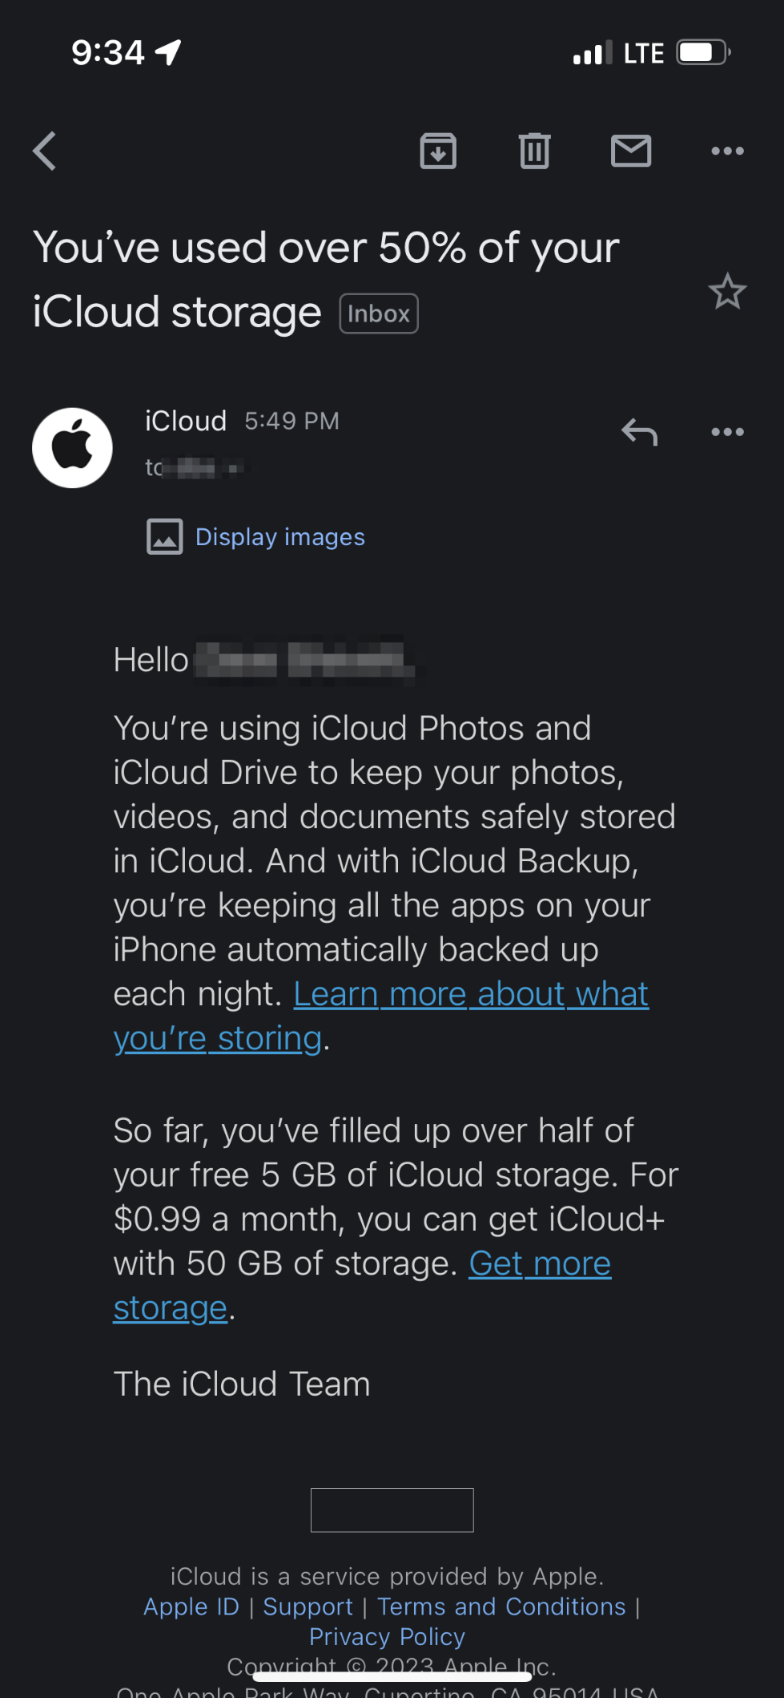Open the Privacy Policy footer link
The width and height of the screenshot is (784, 1698).
(x=387, y=1636)
